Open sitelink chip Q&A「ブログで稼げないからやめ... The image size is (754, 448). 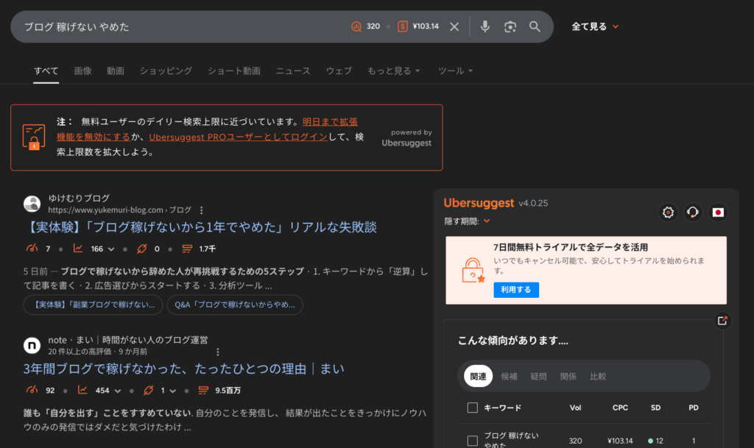coord(235,305)
